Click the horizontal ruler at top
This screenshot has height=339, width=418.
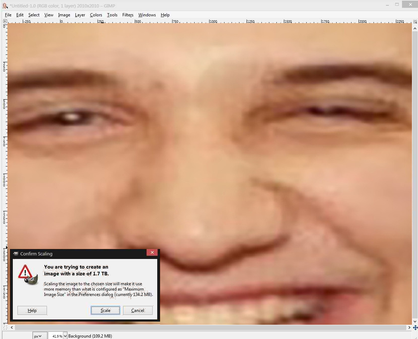click(210, 21)
